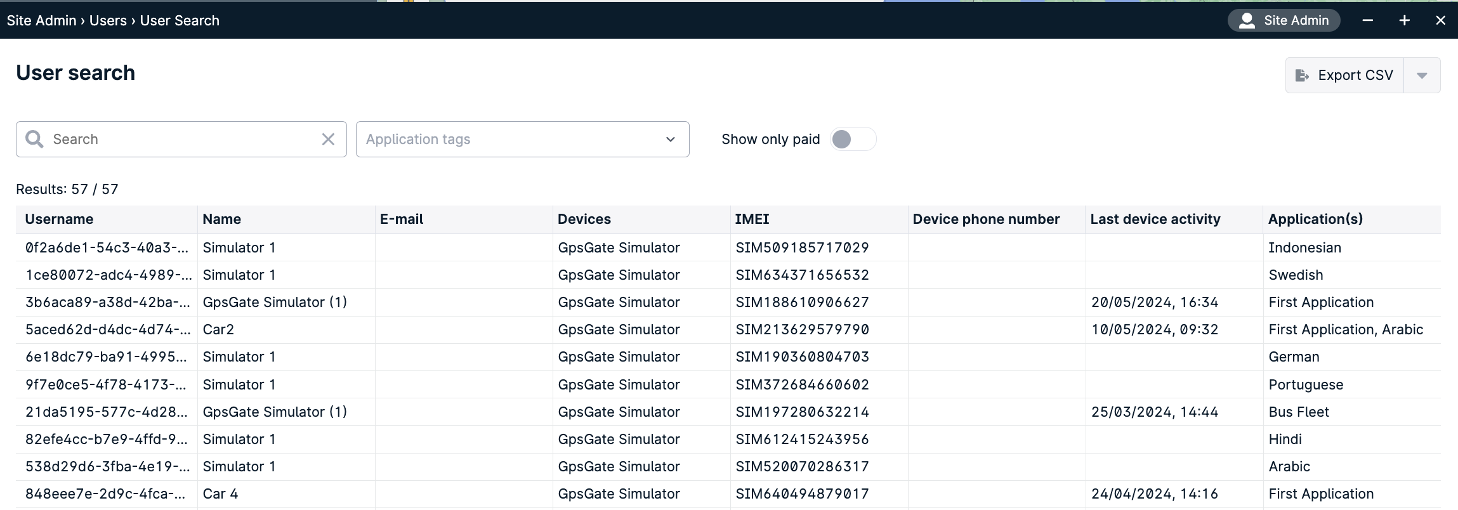This screenshot has width=1458, height=510.
Task: Click activity date 10/05/2024, 09:32
Action: pos(1155,329)
